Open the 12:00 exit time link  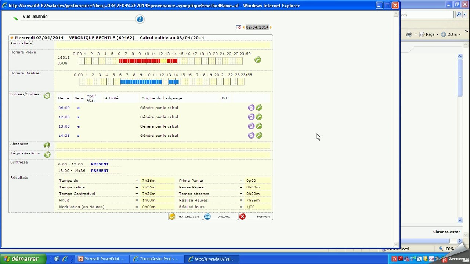point(64,117)
